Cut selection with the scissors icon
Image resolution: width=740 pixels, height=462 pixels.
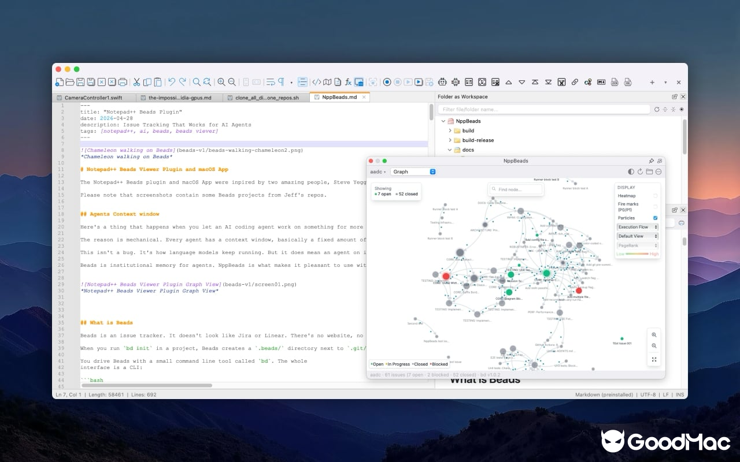pyautogui.click(x=137, y=82)
